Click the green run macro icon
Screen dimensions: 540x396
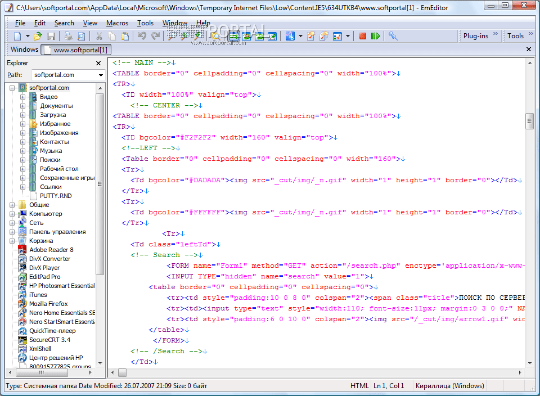(x=375, y=36)
